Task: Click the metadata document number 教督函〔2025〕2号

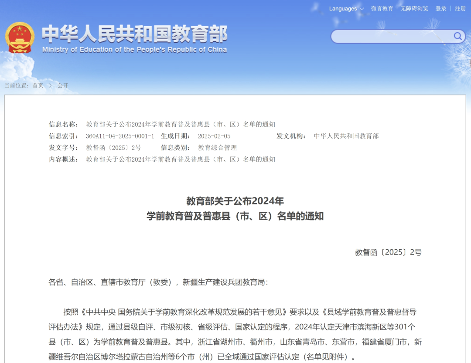Action: pos(113,148)
